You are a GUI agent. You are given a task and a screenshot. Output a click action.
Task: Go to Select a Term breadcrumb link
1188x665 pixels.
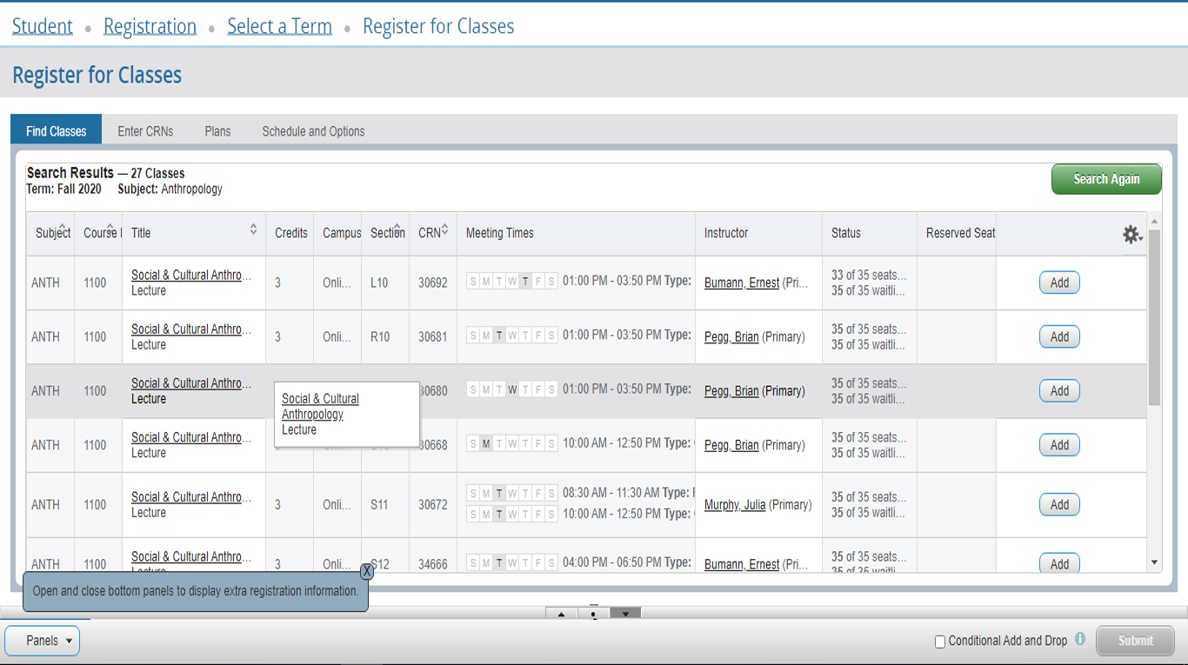tap(279, 27)
